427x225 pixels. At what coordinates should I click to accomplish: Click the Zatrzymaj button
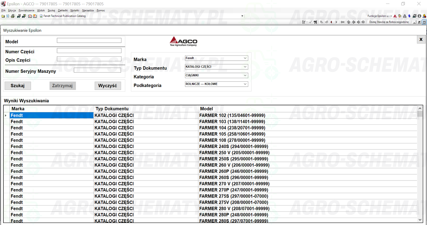(62, 86)
